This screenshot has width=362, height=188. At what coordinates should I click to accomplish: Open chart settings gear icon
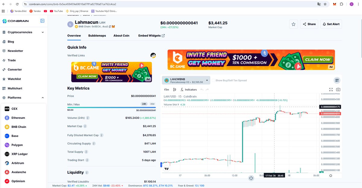tap(331, 176)
